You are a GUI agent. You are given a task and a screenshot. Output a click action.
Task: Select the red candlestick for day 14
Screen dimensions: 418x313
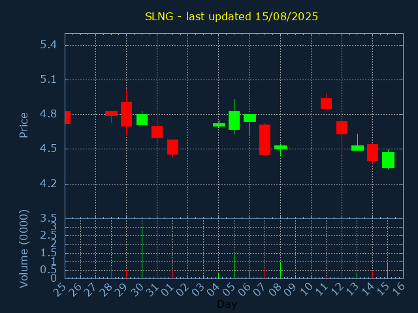[x=372, y=153]
